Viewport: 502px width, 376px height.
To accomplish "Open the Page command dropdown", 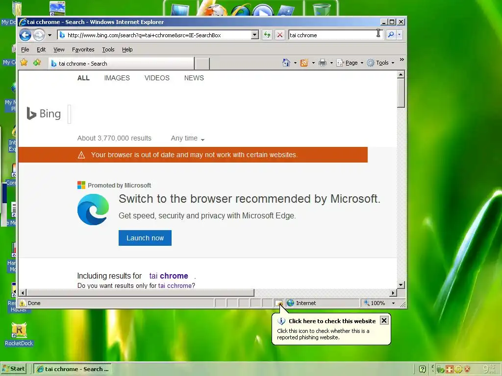I will pyautogui.click(x=350, y=63).
